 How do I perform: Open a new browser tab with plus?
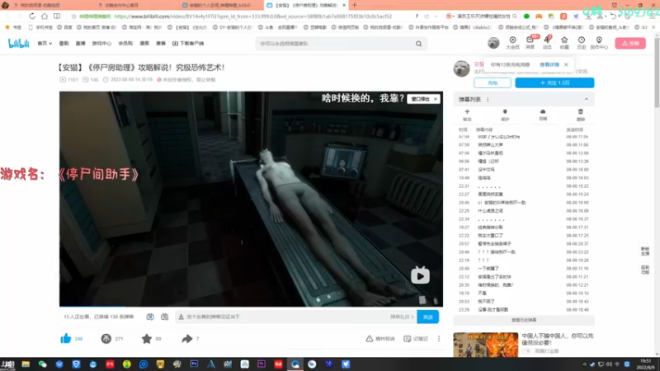point(355,5)
